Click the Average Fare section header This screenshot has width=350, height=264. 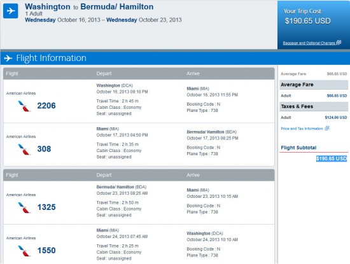(x=314, y=85)
